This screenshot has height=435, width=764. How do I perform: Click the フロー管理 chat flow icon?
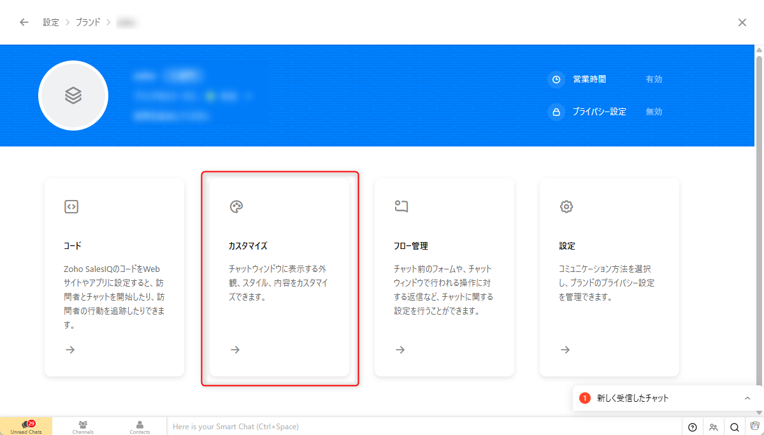tap(401, 206)
